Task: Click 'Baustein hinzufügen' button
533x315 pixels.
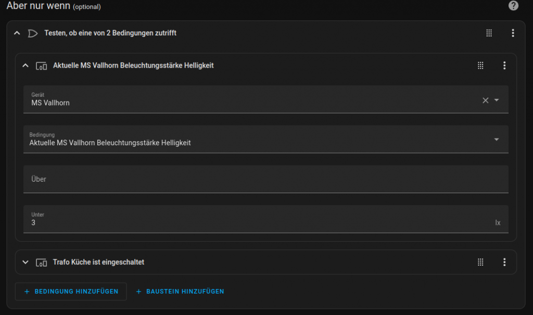Action: point(180,292)
